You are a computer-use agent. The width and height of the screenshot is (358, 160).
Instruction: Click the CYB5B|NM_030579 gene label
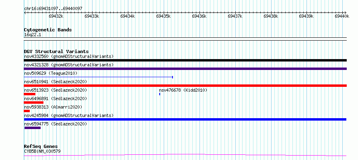click(42, 151)
